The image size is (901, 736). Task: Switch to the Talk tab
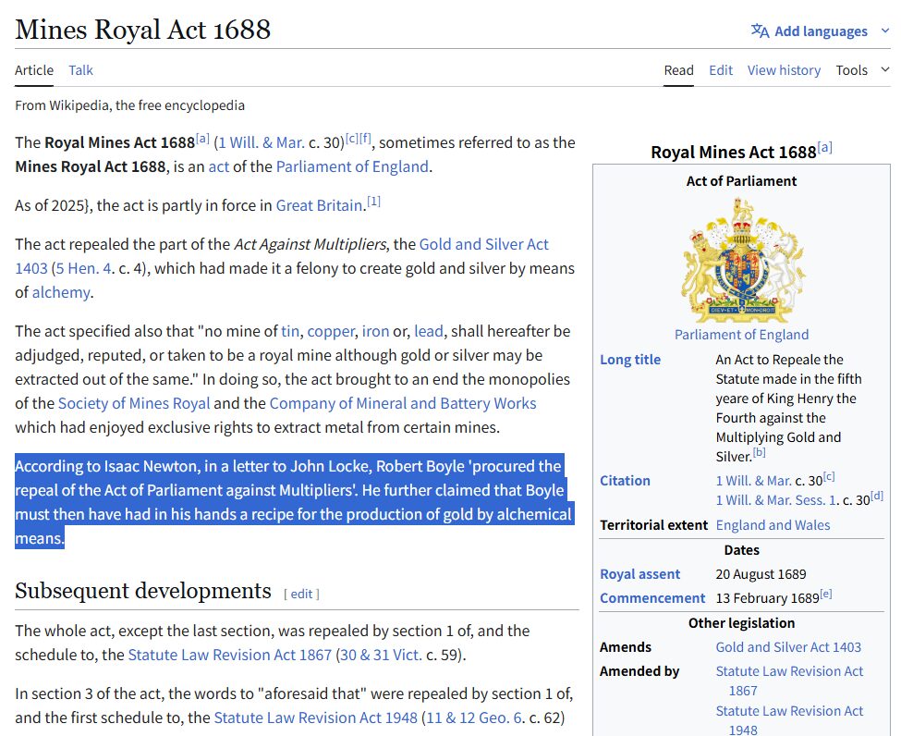tap(80, 70)
